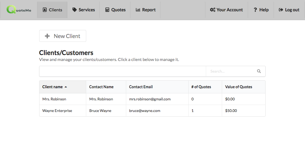Go to the Report menu item
Image resolution: width=305 pixels, height=143 pixels.
(146, 10)
